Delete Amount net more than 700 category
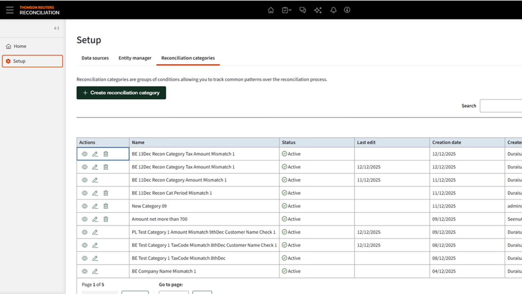 coord(106,219)
